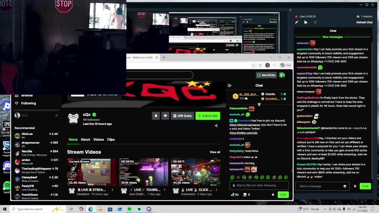Click the collapse arrow on chat panel edge
Screen dimensions: 379x213
[x=290, y=10]
